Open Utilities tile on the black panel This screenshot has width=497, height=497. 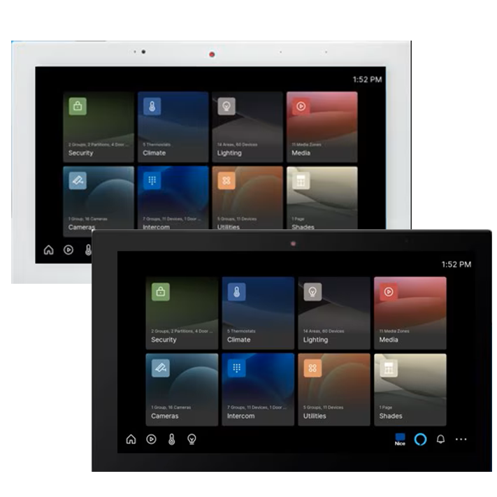(333, 389)
